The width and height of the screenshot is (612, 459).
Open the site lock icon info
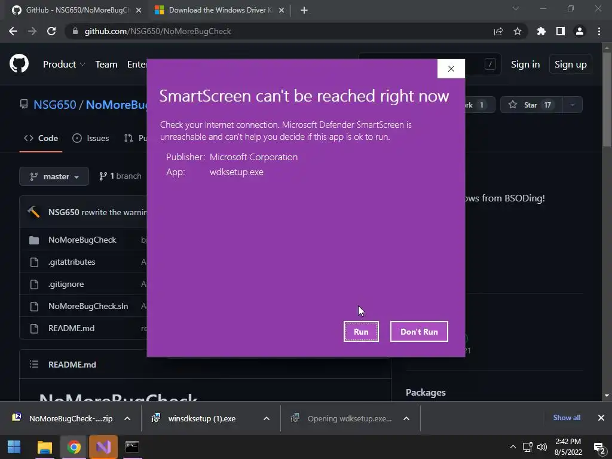point(75,31)
